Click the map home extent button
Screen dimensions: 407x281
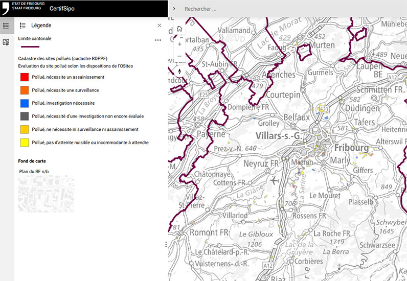pos(179,29)
